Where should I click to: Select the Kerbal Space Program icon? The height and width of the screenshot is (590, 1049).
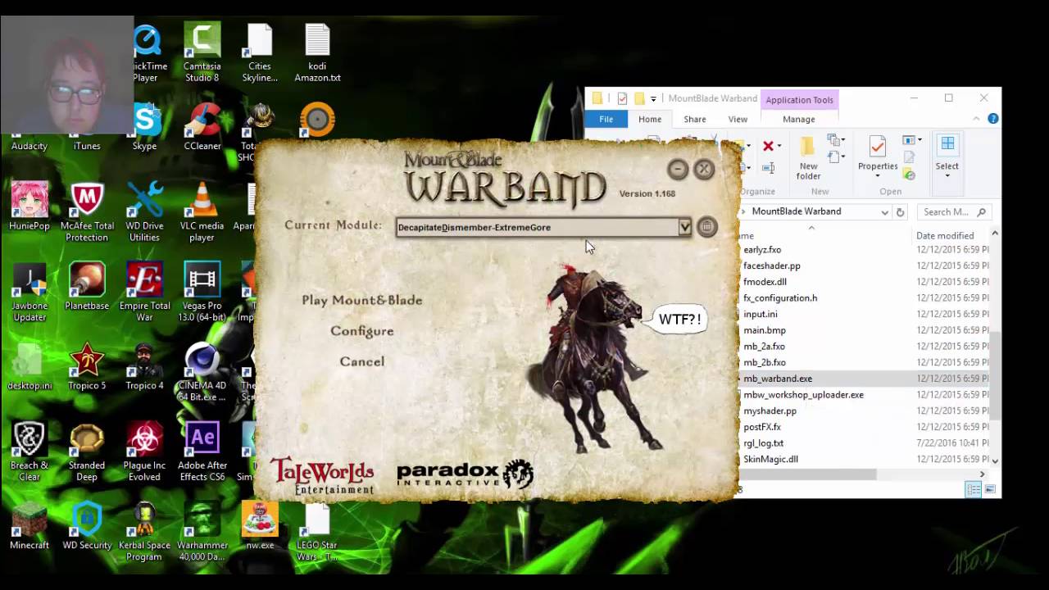tap(145, 532)
